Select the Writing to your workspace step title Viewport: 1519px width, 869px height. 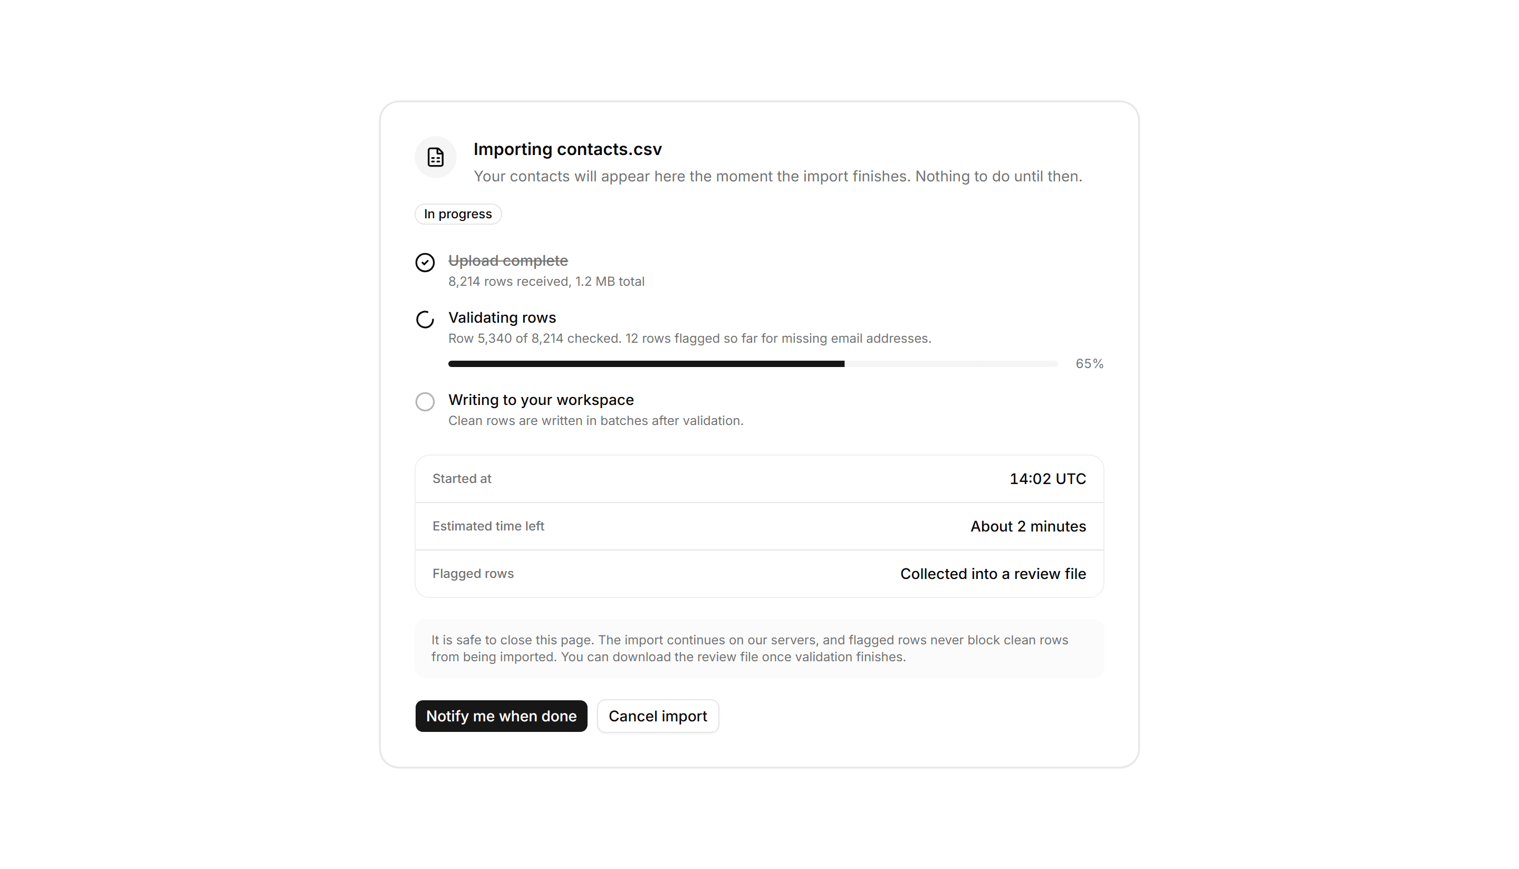(541, 400)
